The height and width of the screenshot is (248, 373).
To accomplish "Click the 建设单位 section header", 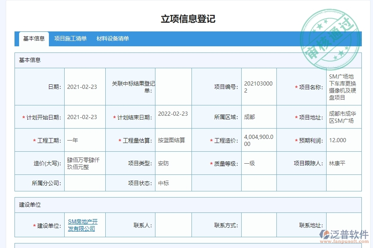I will coord(29,205).
